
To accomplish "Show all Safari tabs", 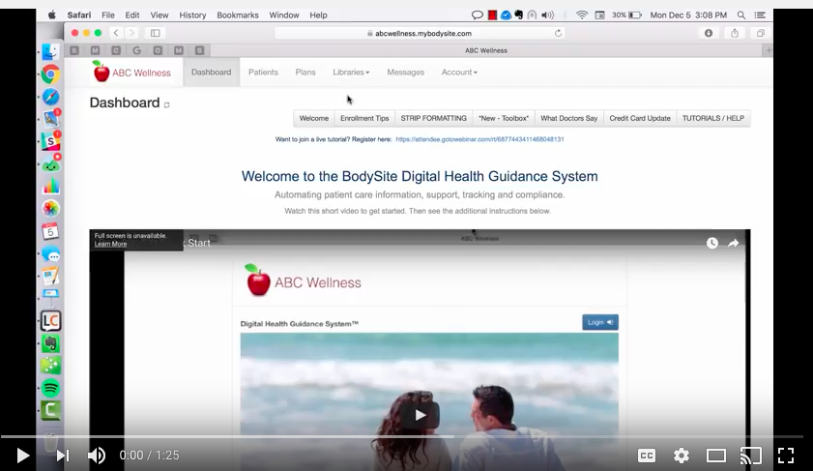I will pyautogui.click(x=760, y=33).
